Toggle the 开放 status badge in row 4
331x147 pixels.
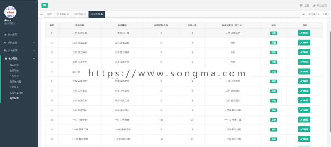click(274, 62)
